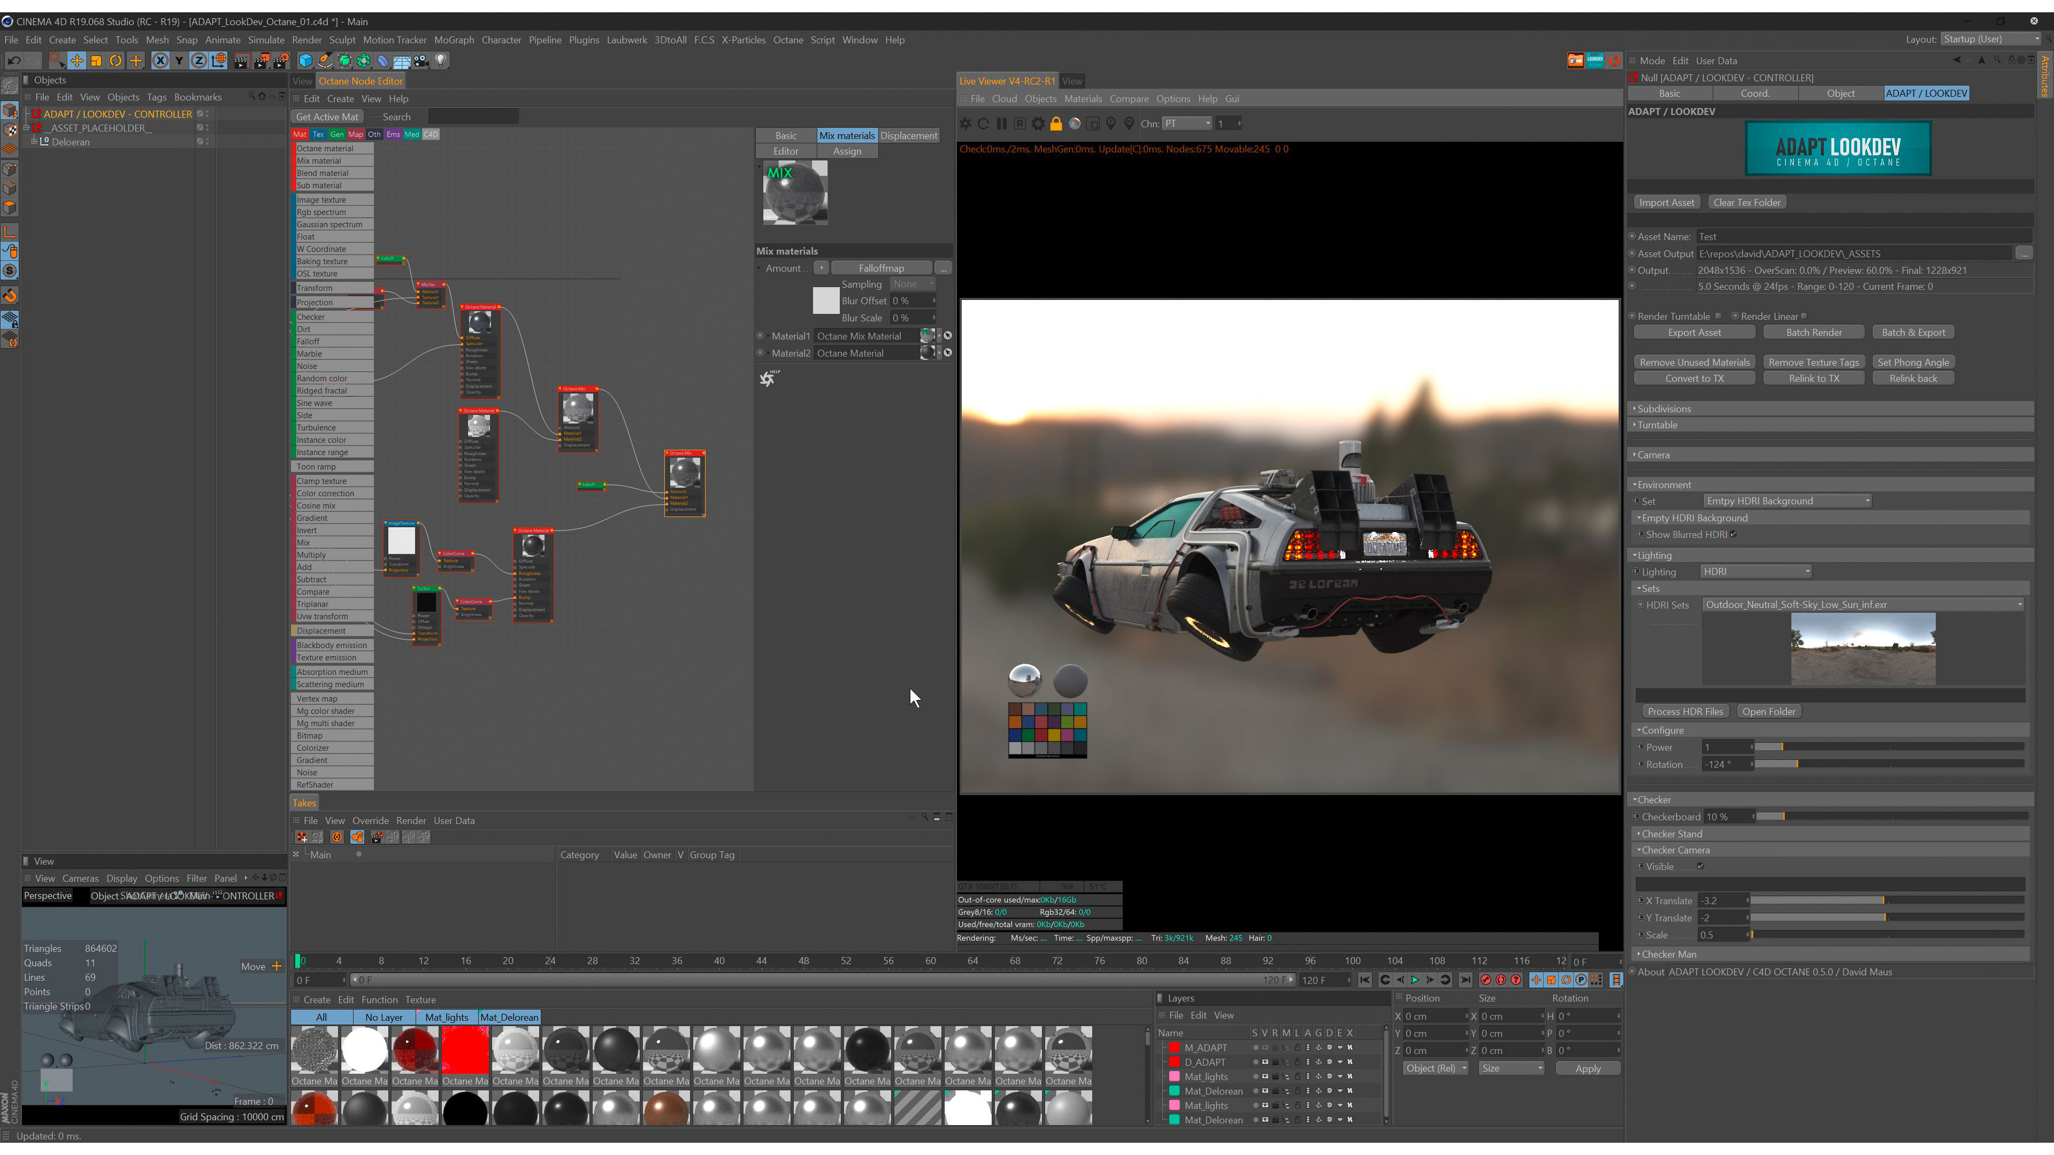Toggle the render region icon in Live Viewer
Viewport: 2054px width, 1155px height.
click(1093, 124)
